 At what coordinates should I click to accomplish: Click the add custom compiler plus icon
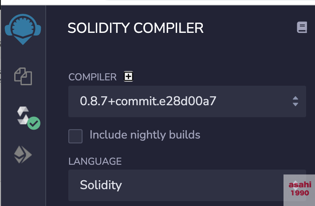128,76
